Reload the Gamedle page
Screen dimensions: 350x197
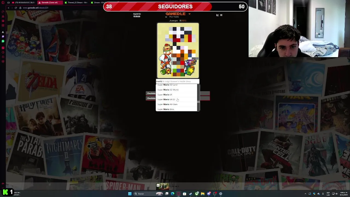(16, 8)
